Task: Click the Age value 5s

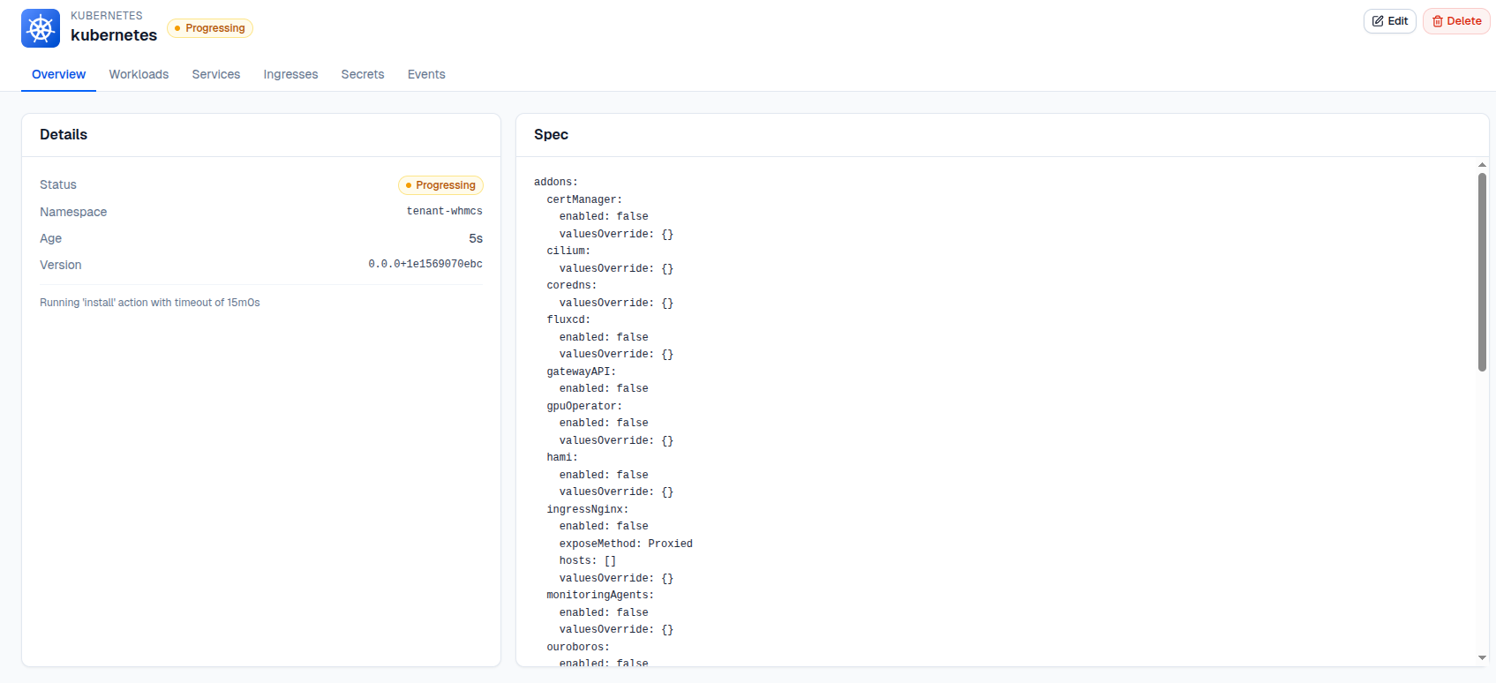Action: (x=476, y=238)
